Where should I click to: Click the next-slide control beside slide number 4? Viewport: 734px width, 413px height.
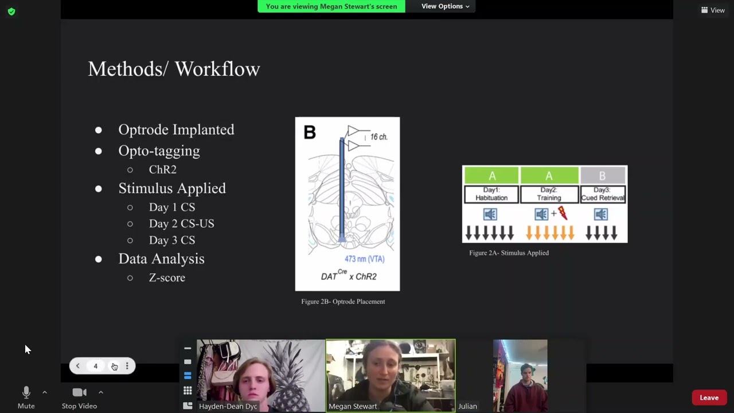(x=114, y=366)
